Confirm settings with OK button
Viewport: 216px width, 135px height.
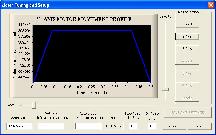[x=199, y=126]
